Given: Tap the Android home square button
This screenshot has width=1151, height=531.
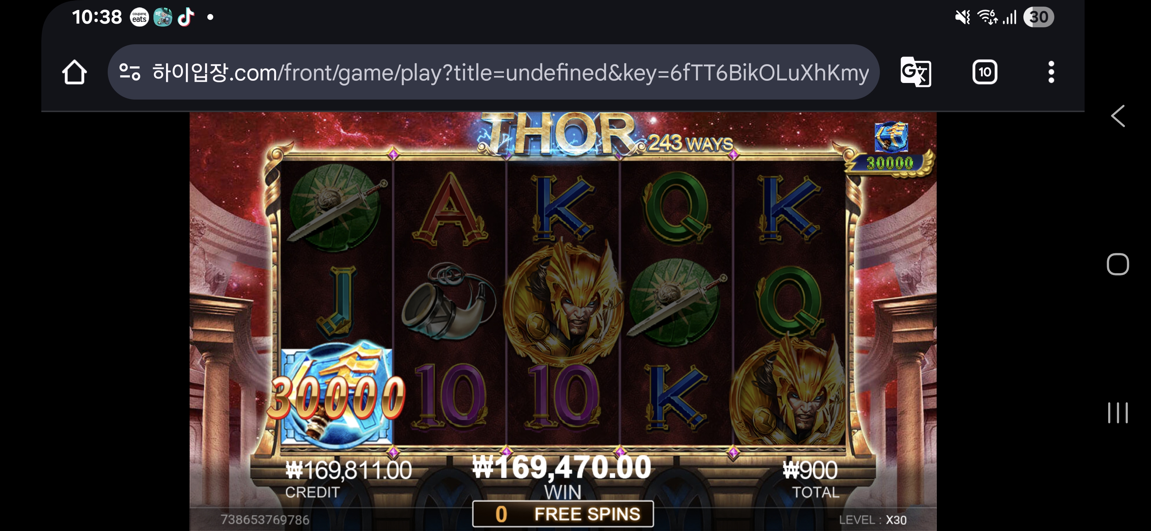Looking at the screenshot, I should 1117,264.
